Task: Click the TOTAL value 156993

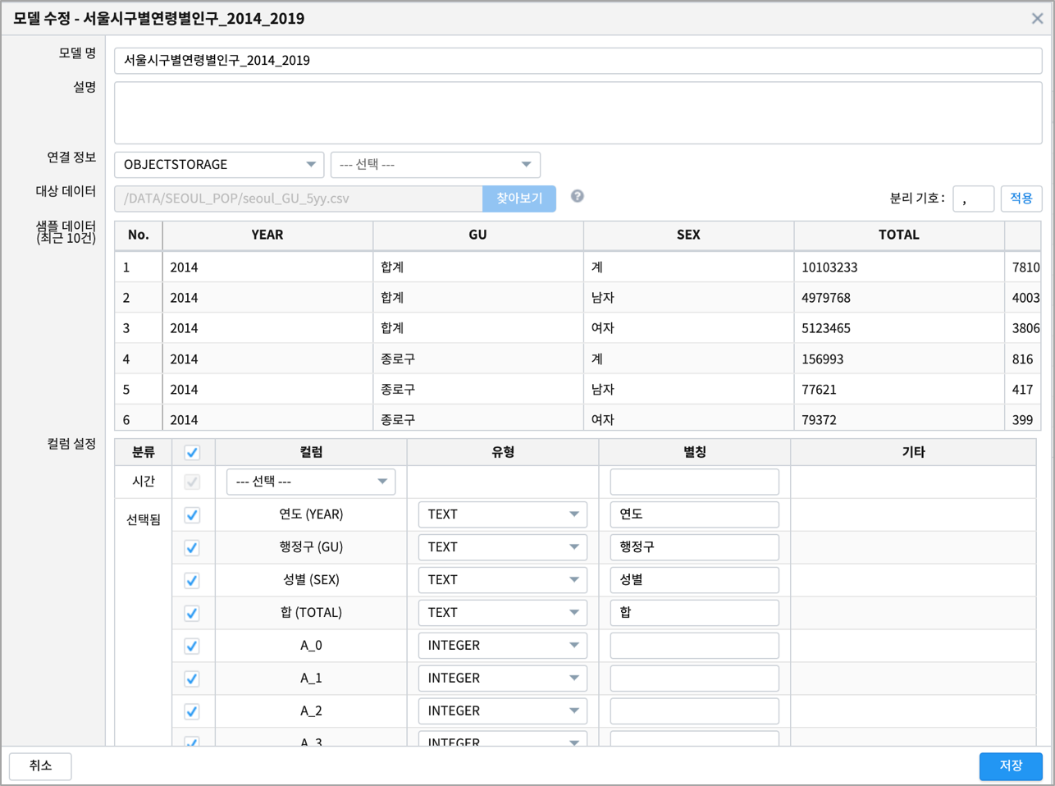Action: pyautogui.click(x=822, y=359)
